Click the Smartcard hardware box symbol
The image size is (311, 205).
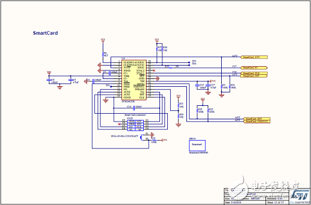click(197, 146)
